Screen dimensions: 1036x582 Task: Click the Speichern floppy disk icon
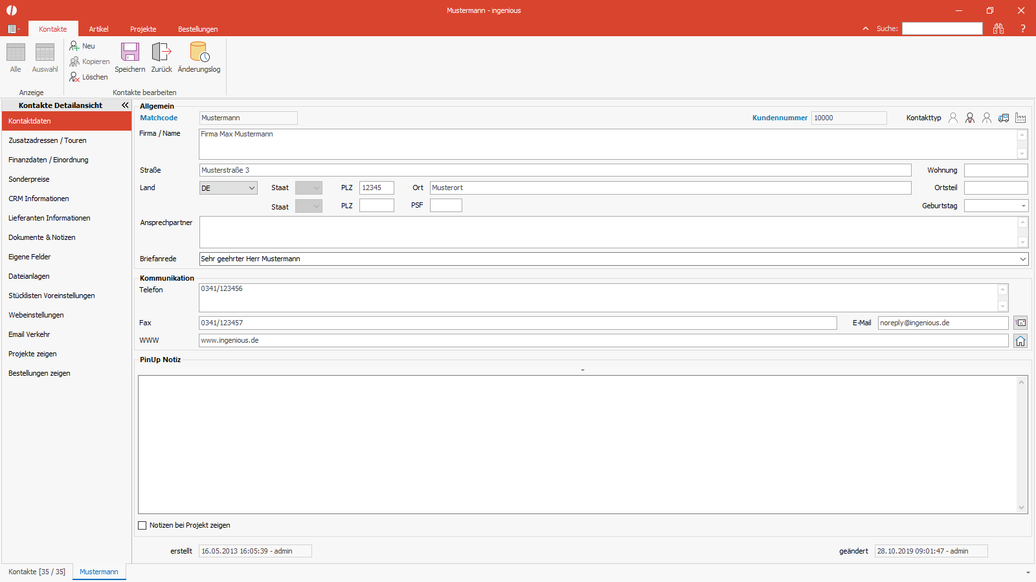click(130, 52)
